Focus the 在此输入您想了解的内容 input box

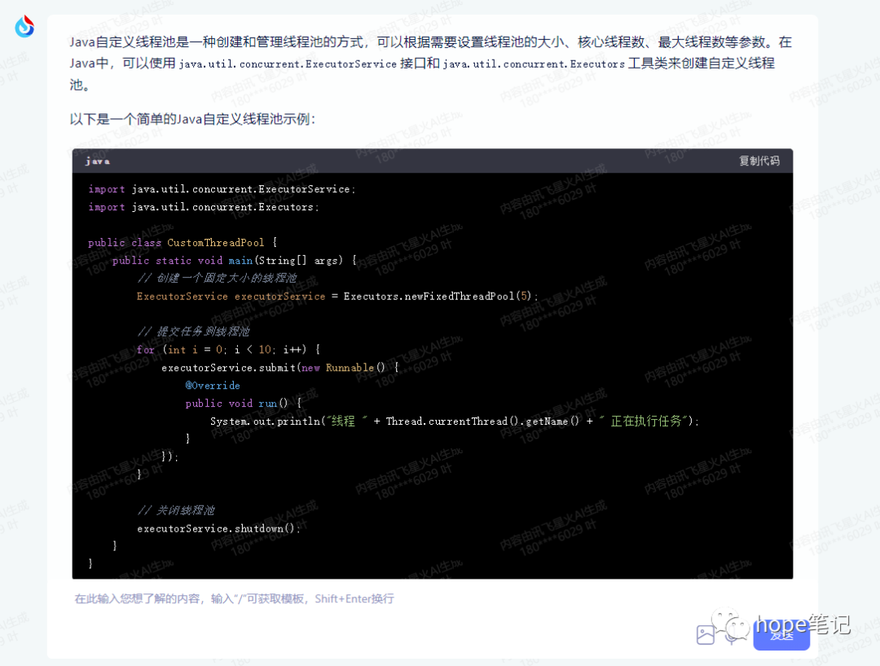point(235,598)
